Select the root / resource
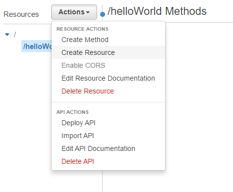Screen dimensions: 233x192 (15, 34)
